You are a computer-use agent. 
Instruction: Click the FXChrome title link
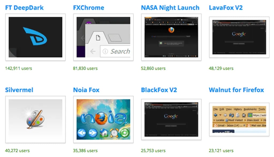coord(89,8)
